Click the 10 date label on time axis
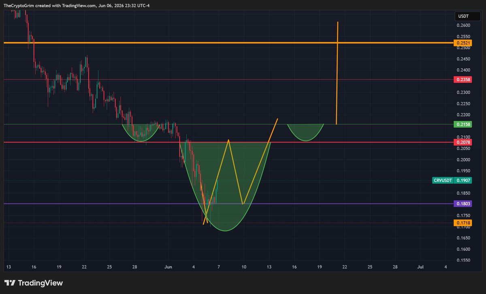Image resolution: width=486 pixels, height=294 pixels. pos(244,267)
